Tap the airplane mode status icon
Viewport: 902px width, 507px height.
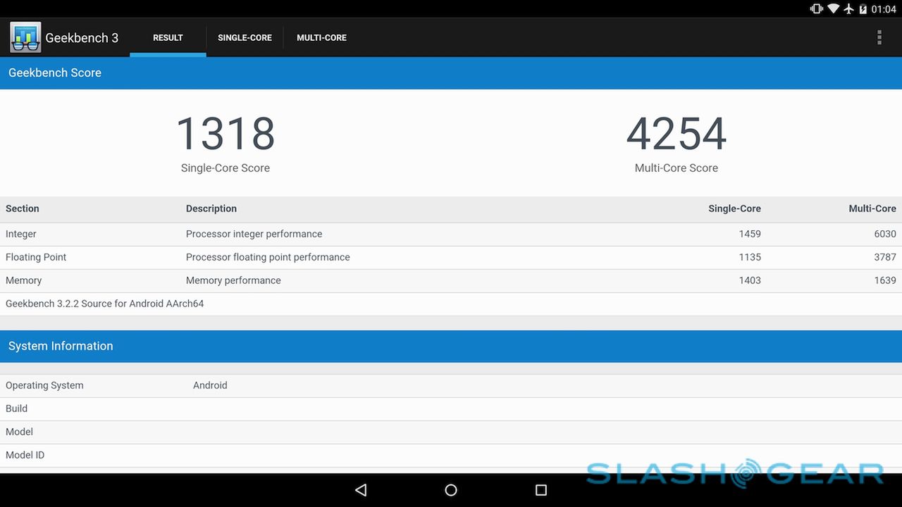click(x=848, y=9)
